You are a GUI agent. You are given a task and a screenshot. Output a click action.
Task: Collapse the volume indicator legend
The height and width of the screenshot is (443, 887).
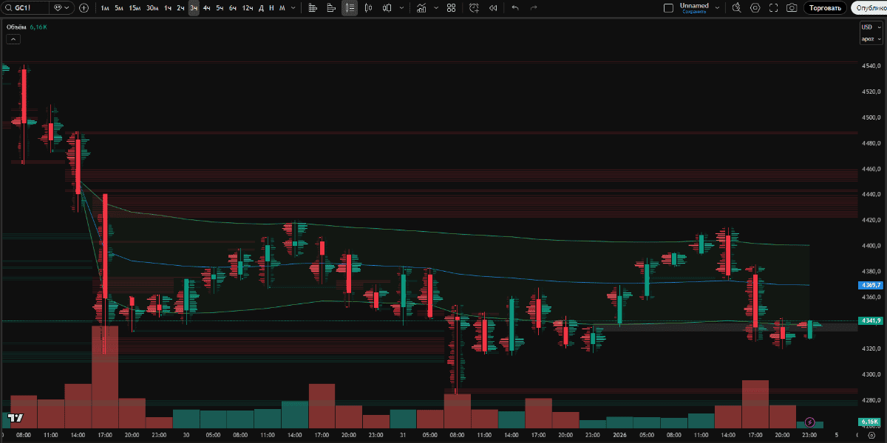point(13,38)
